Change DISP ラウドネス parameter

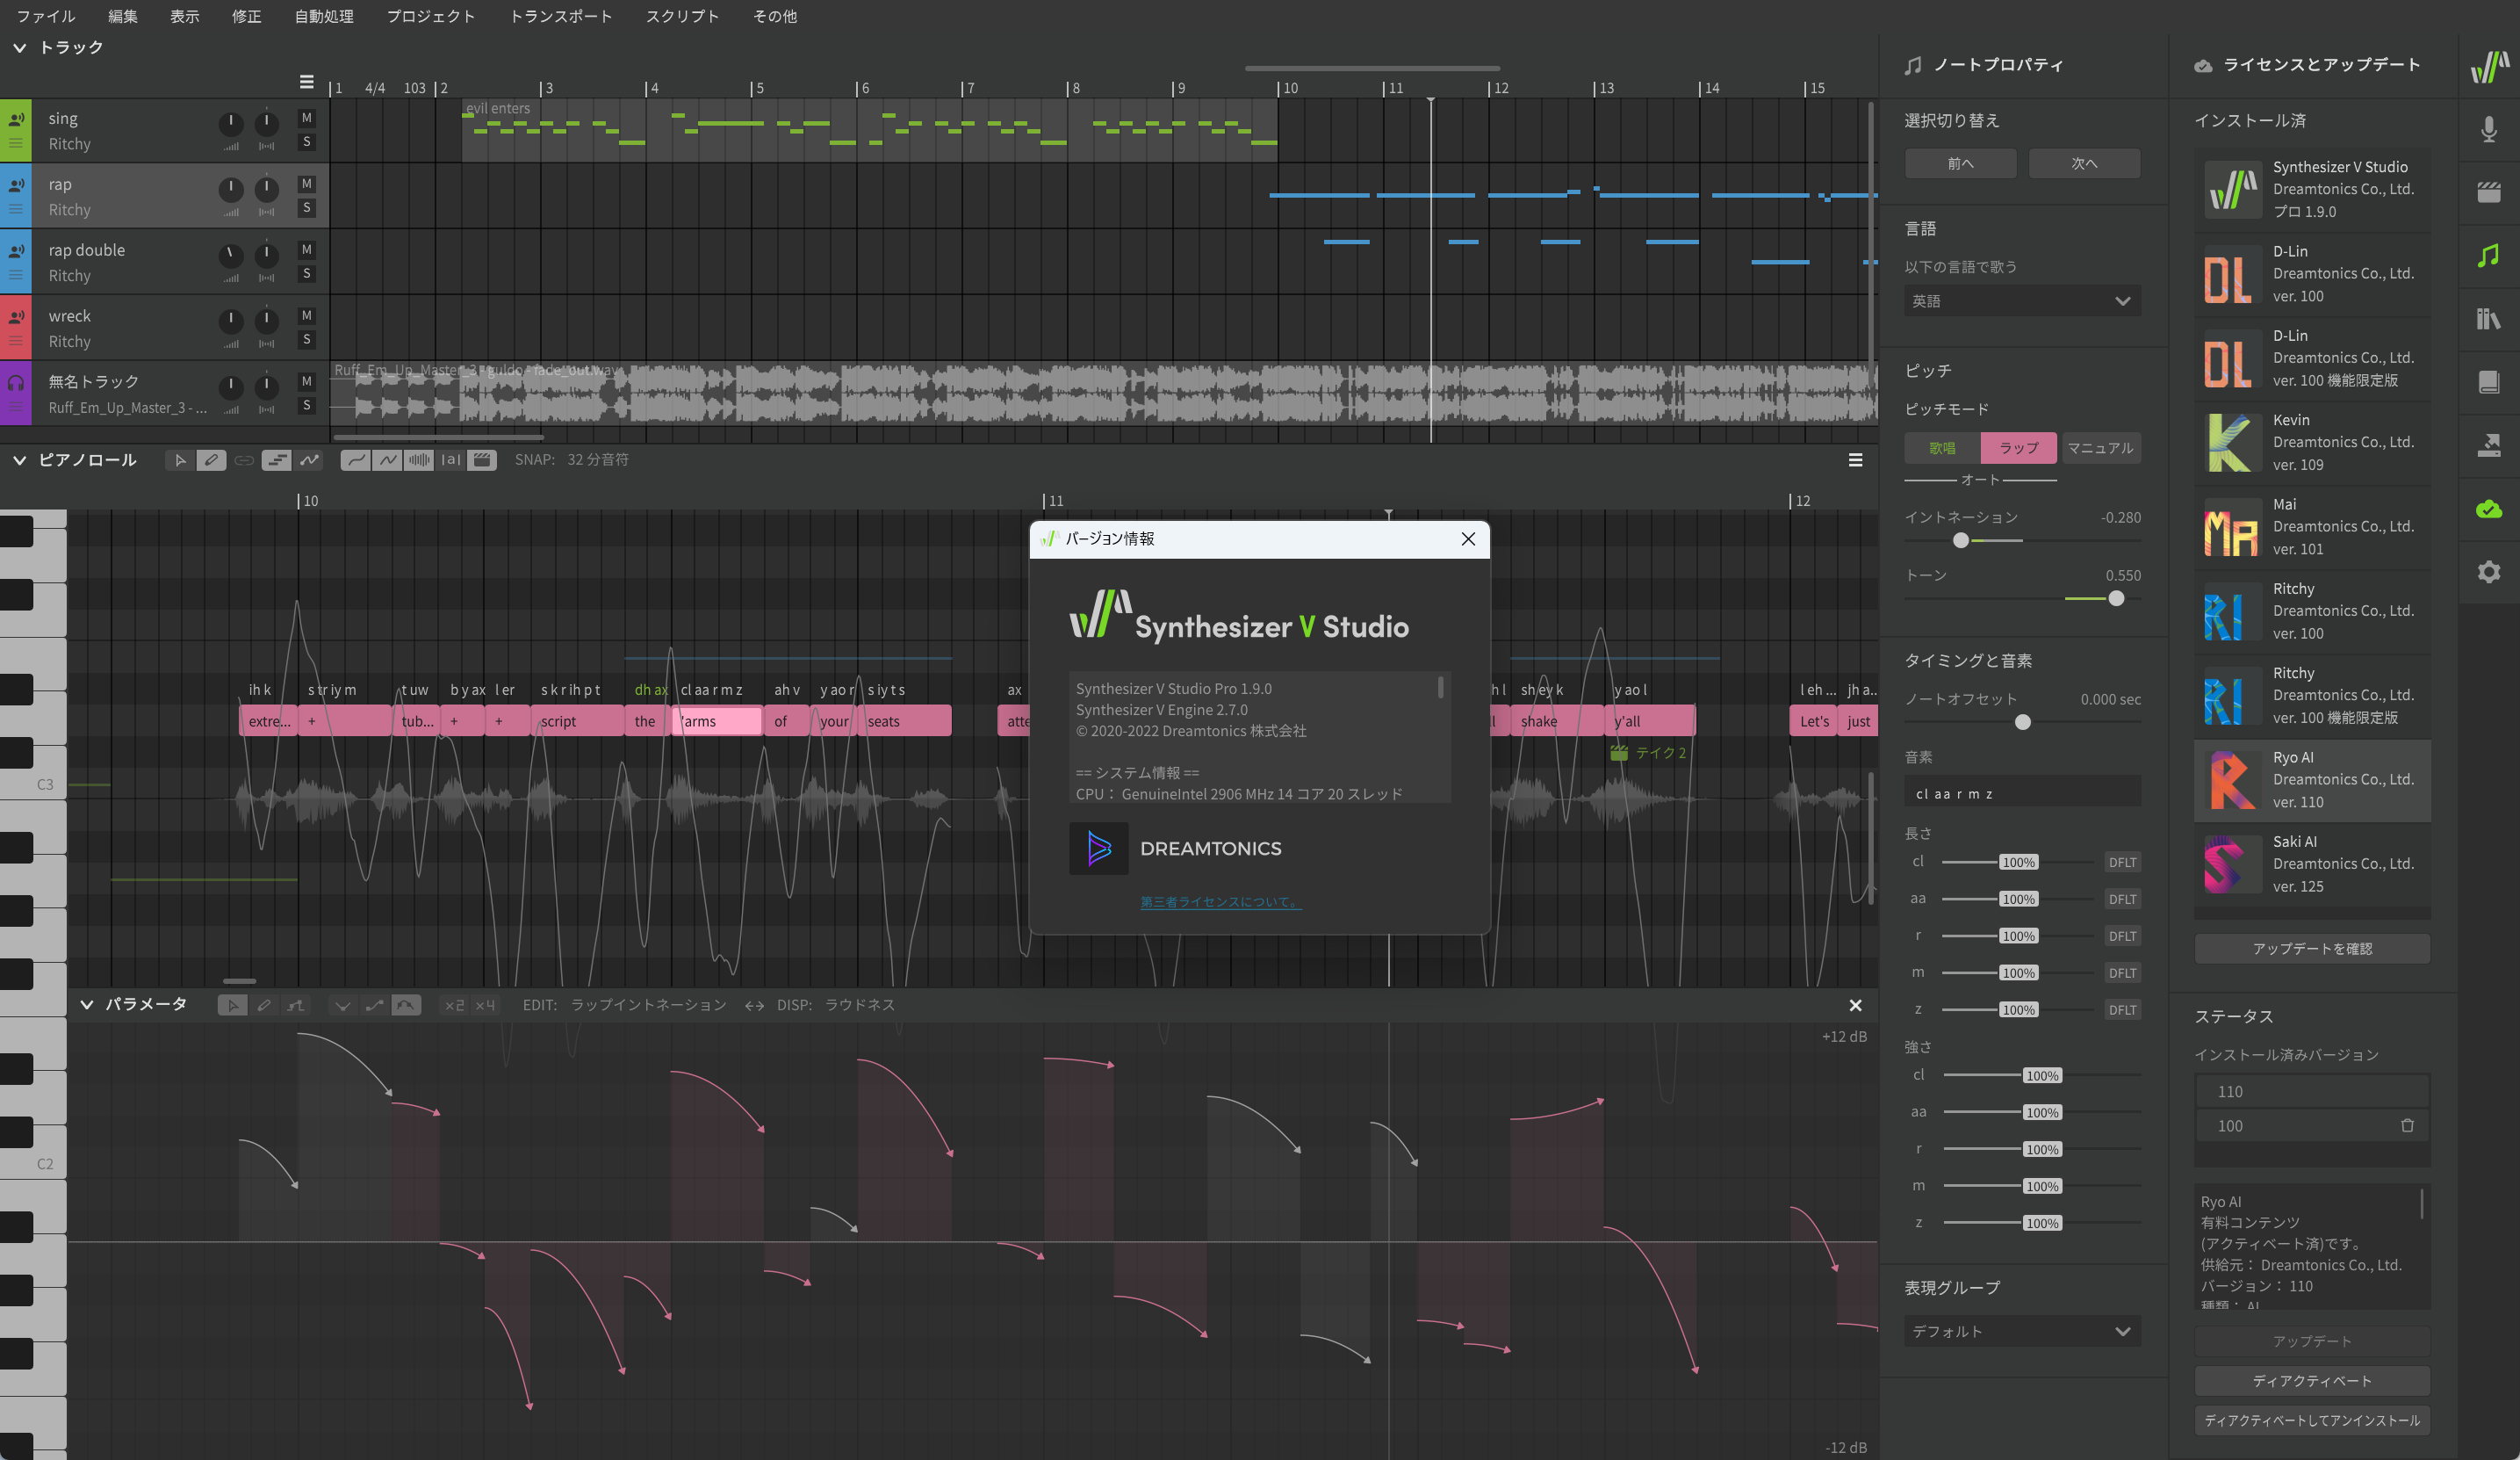click(860, 1005)
